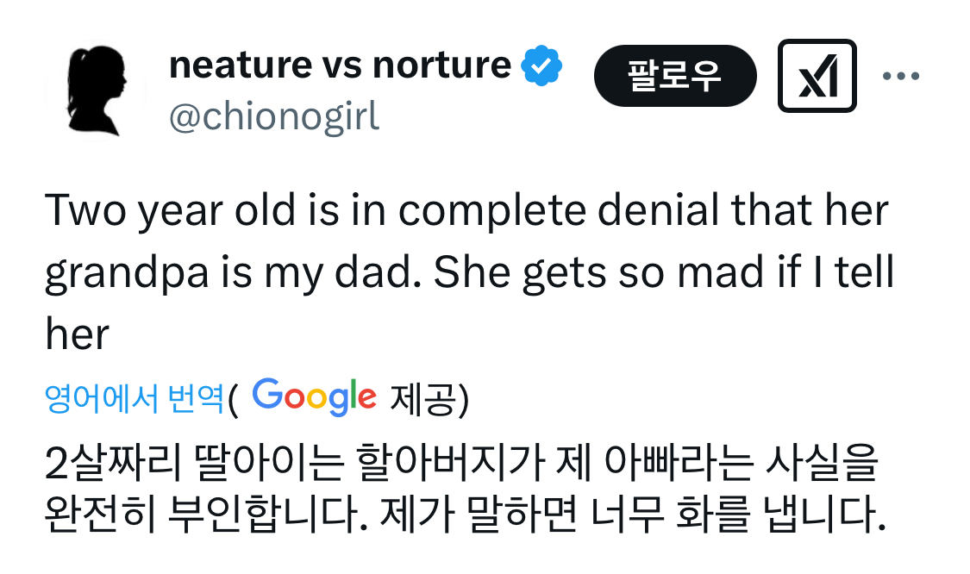Click the @chionogirl handle
Image resolution: width=970 pixels, height=574 pixels.
pyautogui.click(x=274, y=116)
